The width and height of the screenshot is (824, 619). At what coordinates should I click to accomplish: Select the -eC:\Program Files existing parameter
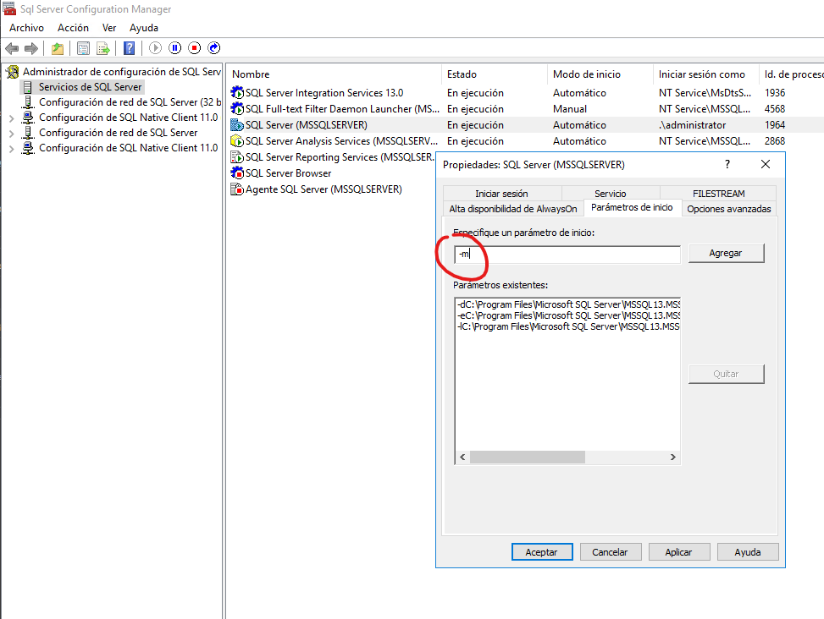568,315
